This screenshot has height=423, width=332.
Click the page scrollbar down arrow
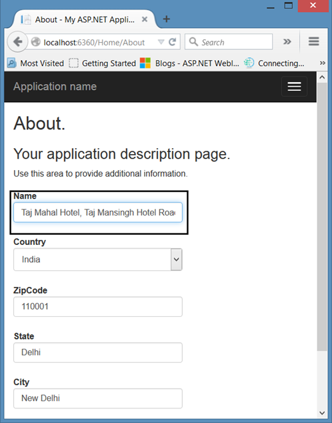[x=322, y=413]
